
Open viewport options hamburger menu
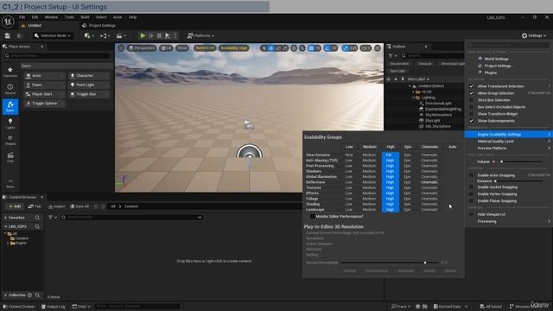121,48
